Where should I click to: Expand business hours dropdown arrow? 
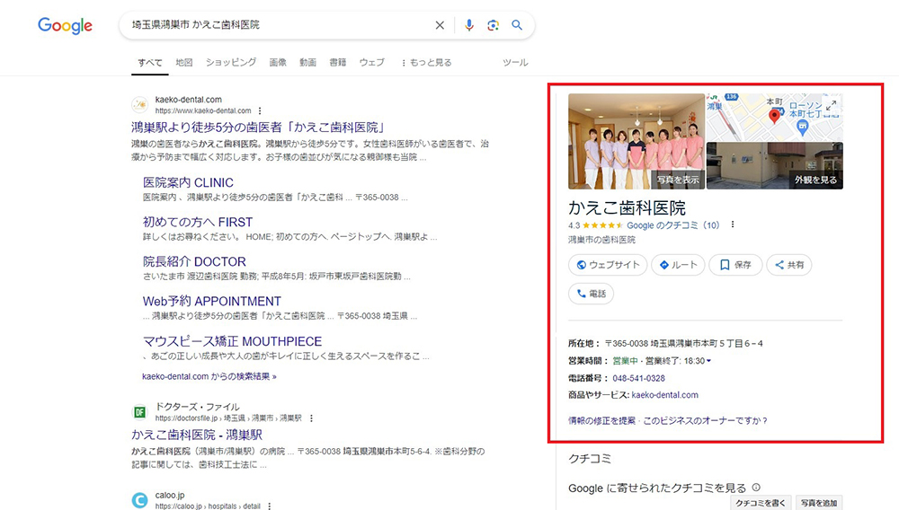708,361
